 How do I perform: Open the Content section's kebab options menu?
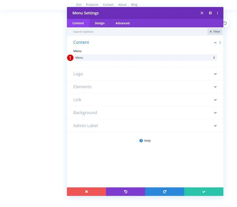220,42
